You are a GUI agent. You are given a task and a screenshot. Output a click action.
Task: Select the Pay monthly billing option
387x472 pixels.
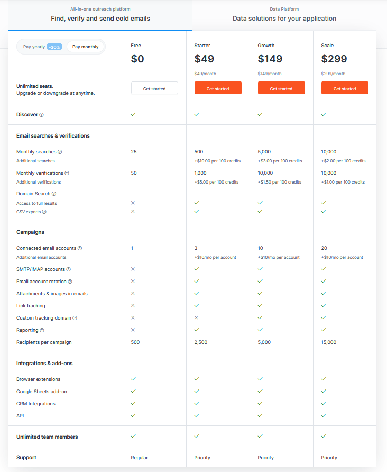pos(86,47)
